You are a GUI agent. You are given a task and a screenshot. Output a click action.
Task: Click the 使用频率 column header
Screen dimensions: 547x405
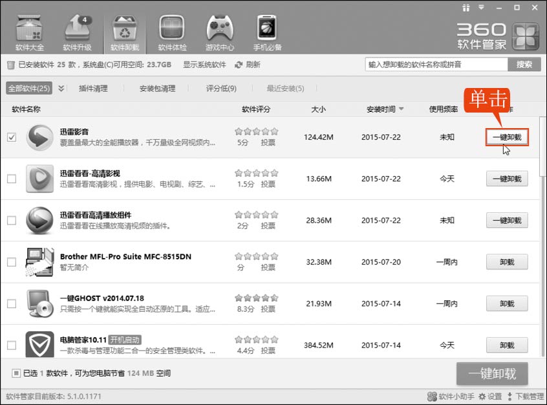tap(444, 109)
